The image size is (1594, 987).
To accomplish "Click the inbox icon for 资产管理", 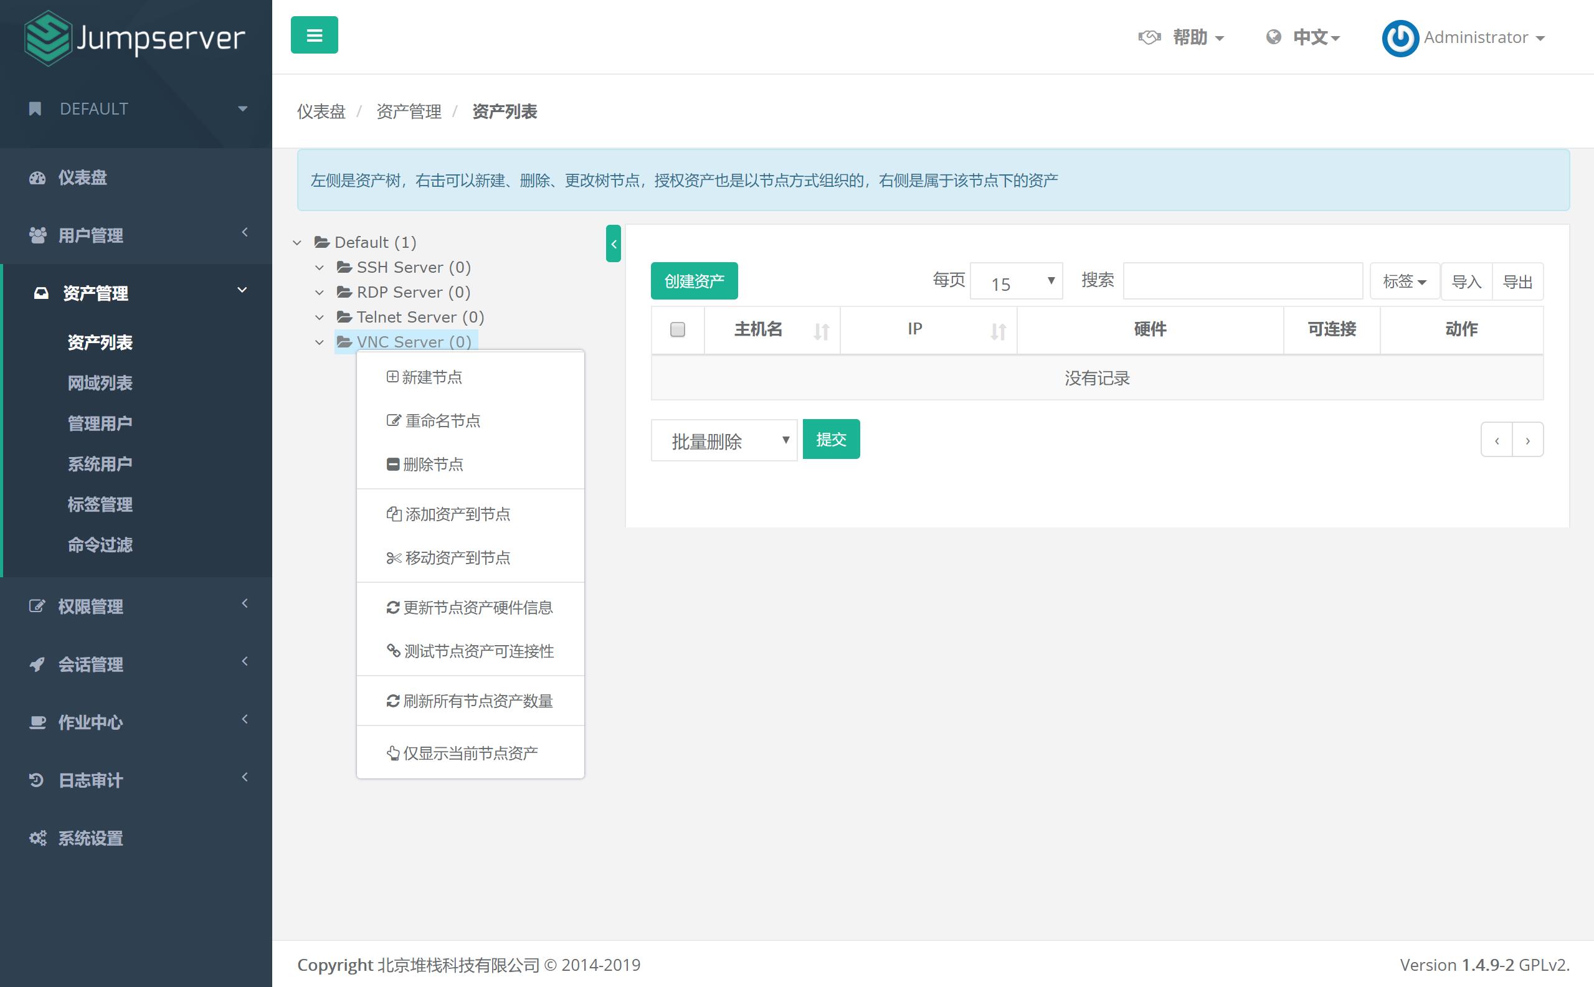I will pyautogui.click(x=41, y=293).
